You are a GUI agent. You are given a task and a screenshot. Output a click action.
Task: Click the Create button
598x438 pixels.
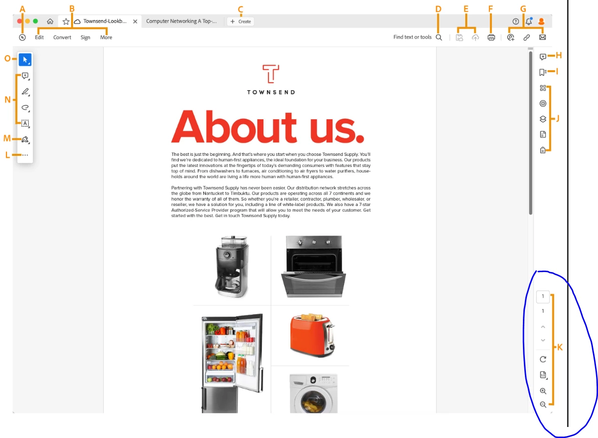(x=240, y=22)
